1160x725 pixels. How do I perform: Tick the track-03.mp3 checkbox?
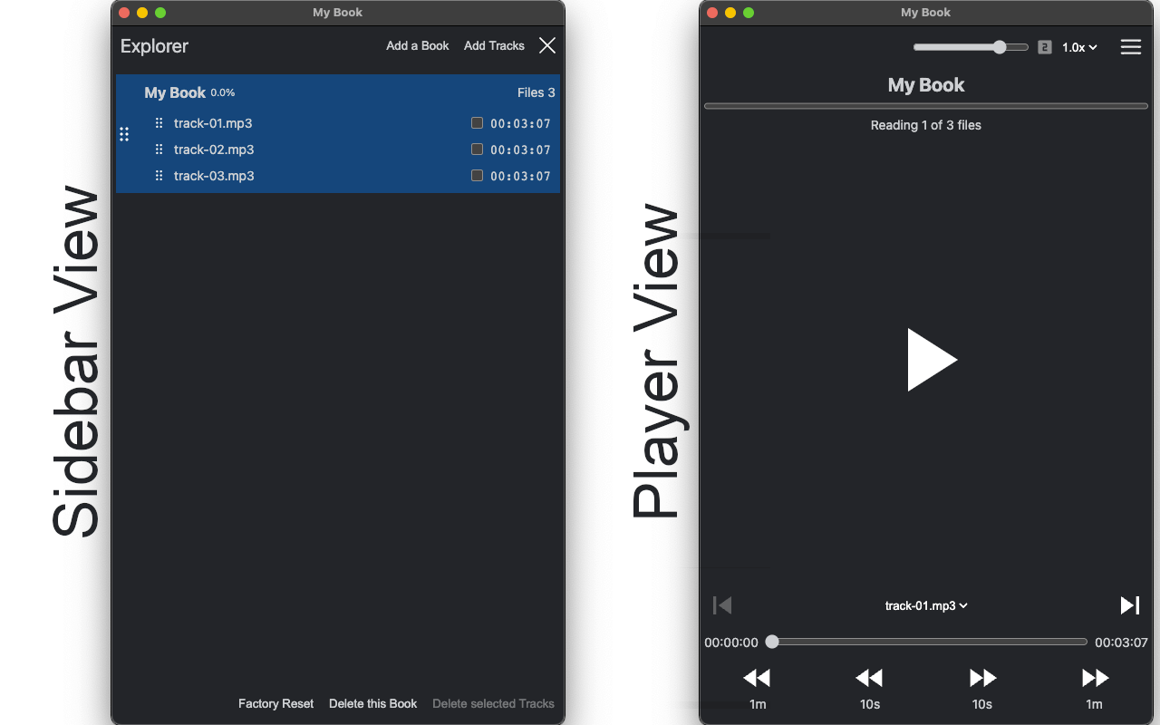[x=477, y=176]
